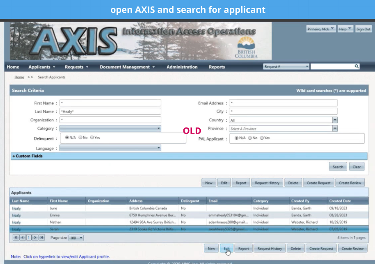This screenshot has width=375, height=264.
Task: Select PAL Applicant Yes radio button
Action: coord(262,138)
